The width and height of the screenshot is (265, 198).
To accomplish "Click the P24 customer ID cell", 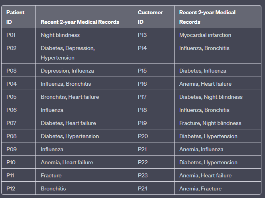I will 154,188.
